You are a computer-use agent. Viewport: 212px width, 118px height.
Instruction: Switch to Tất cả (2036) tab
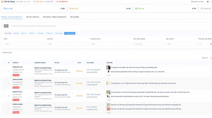tap(75, 17)
